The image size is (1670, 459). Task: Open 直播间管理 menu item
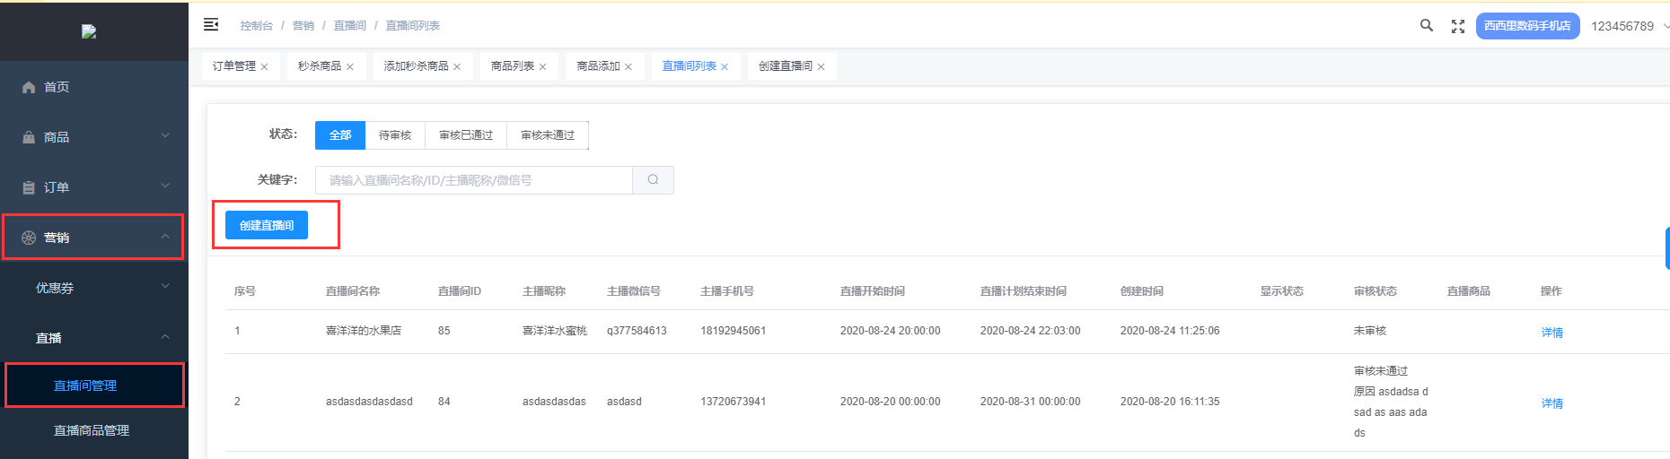(x=94, y=385)
